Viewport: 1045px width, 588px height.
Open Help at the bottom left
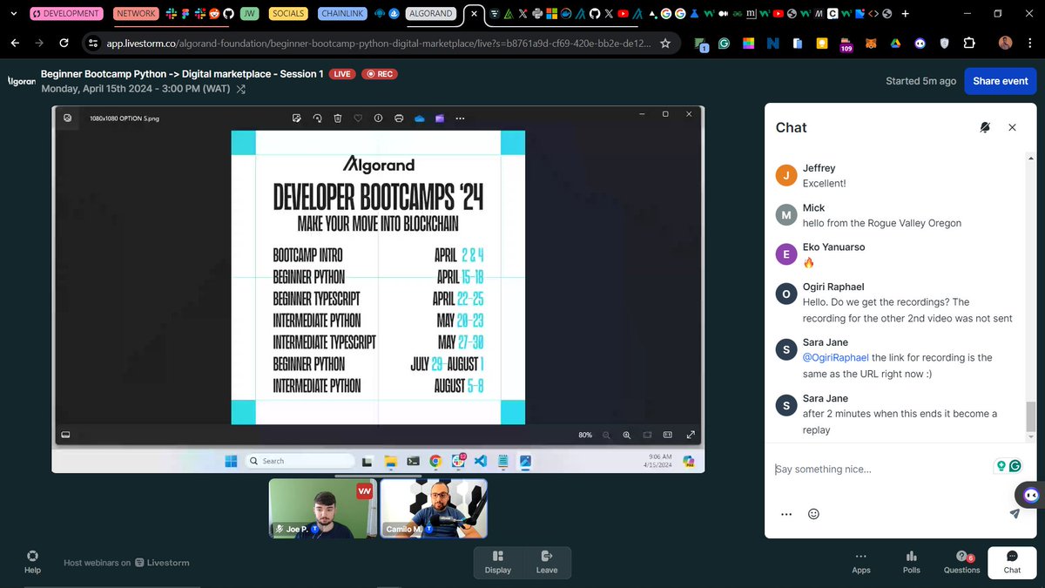click(x=32, y=562)
